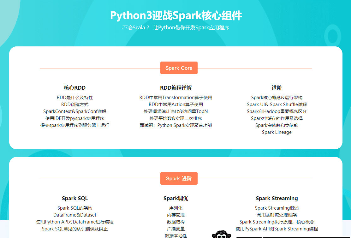351x238 pixels.
Task: Click the SparkContext&SparkConf详解 link
Action: point(74,111)
